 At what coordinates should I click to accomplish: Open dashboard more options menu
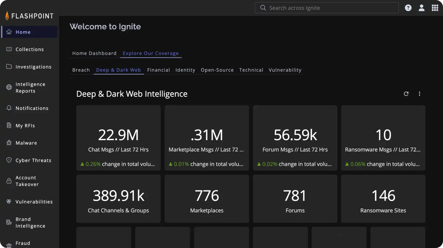(x=419, y=94)
